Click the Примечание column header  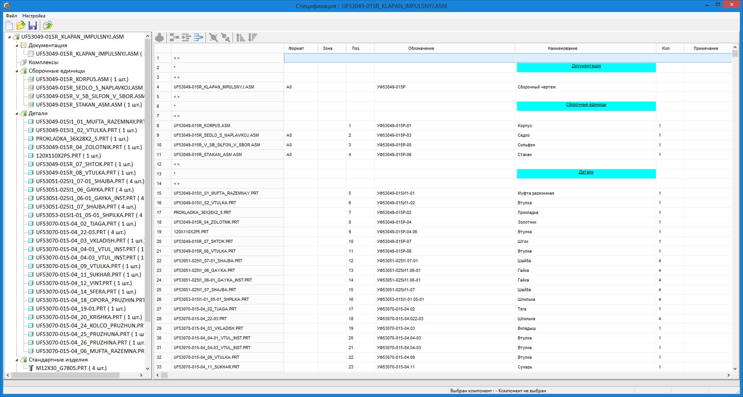[x=708, y=48]
